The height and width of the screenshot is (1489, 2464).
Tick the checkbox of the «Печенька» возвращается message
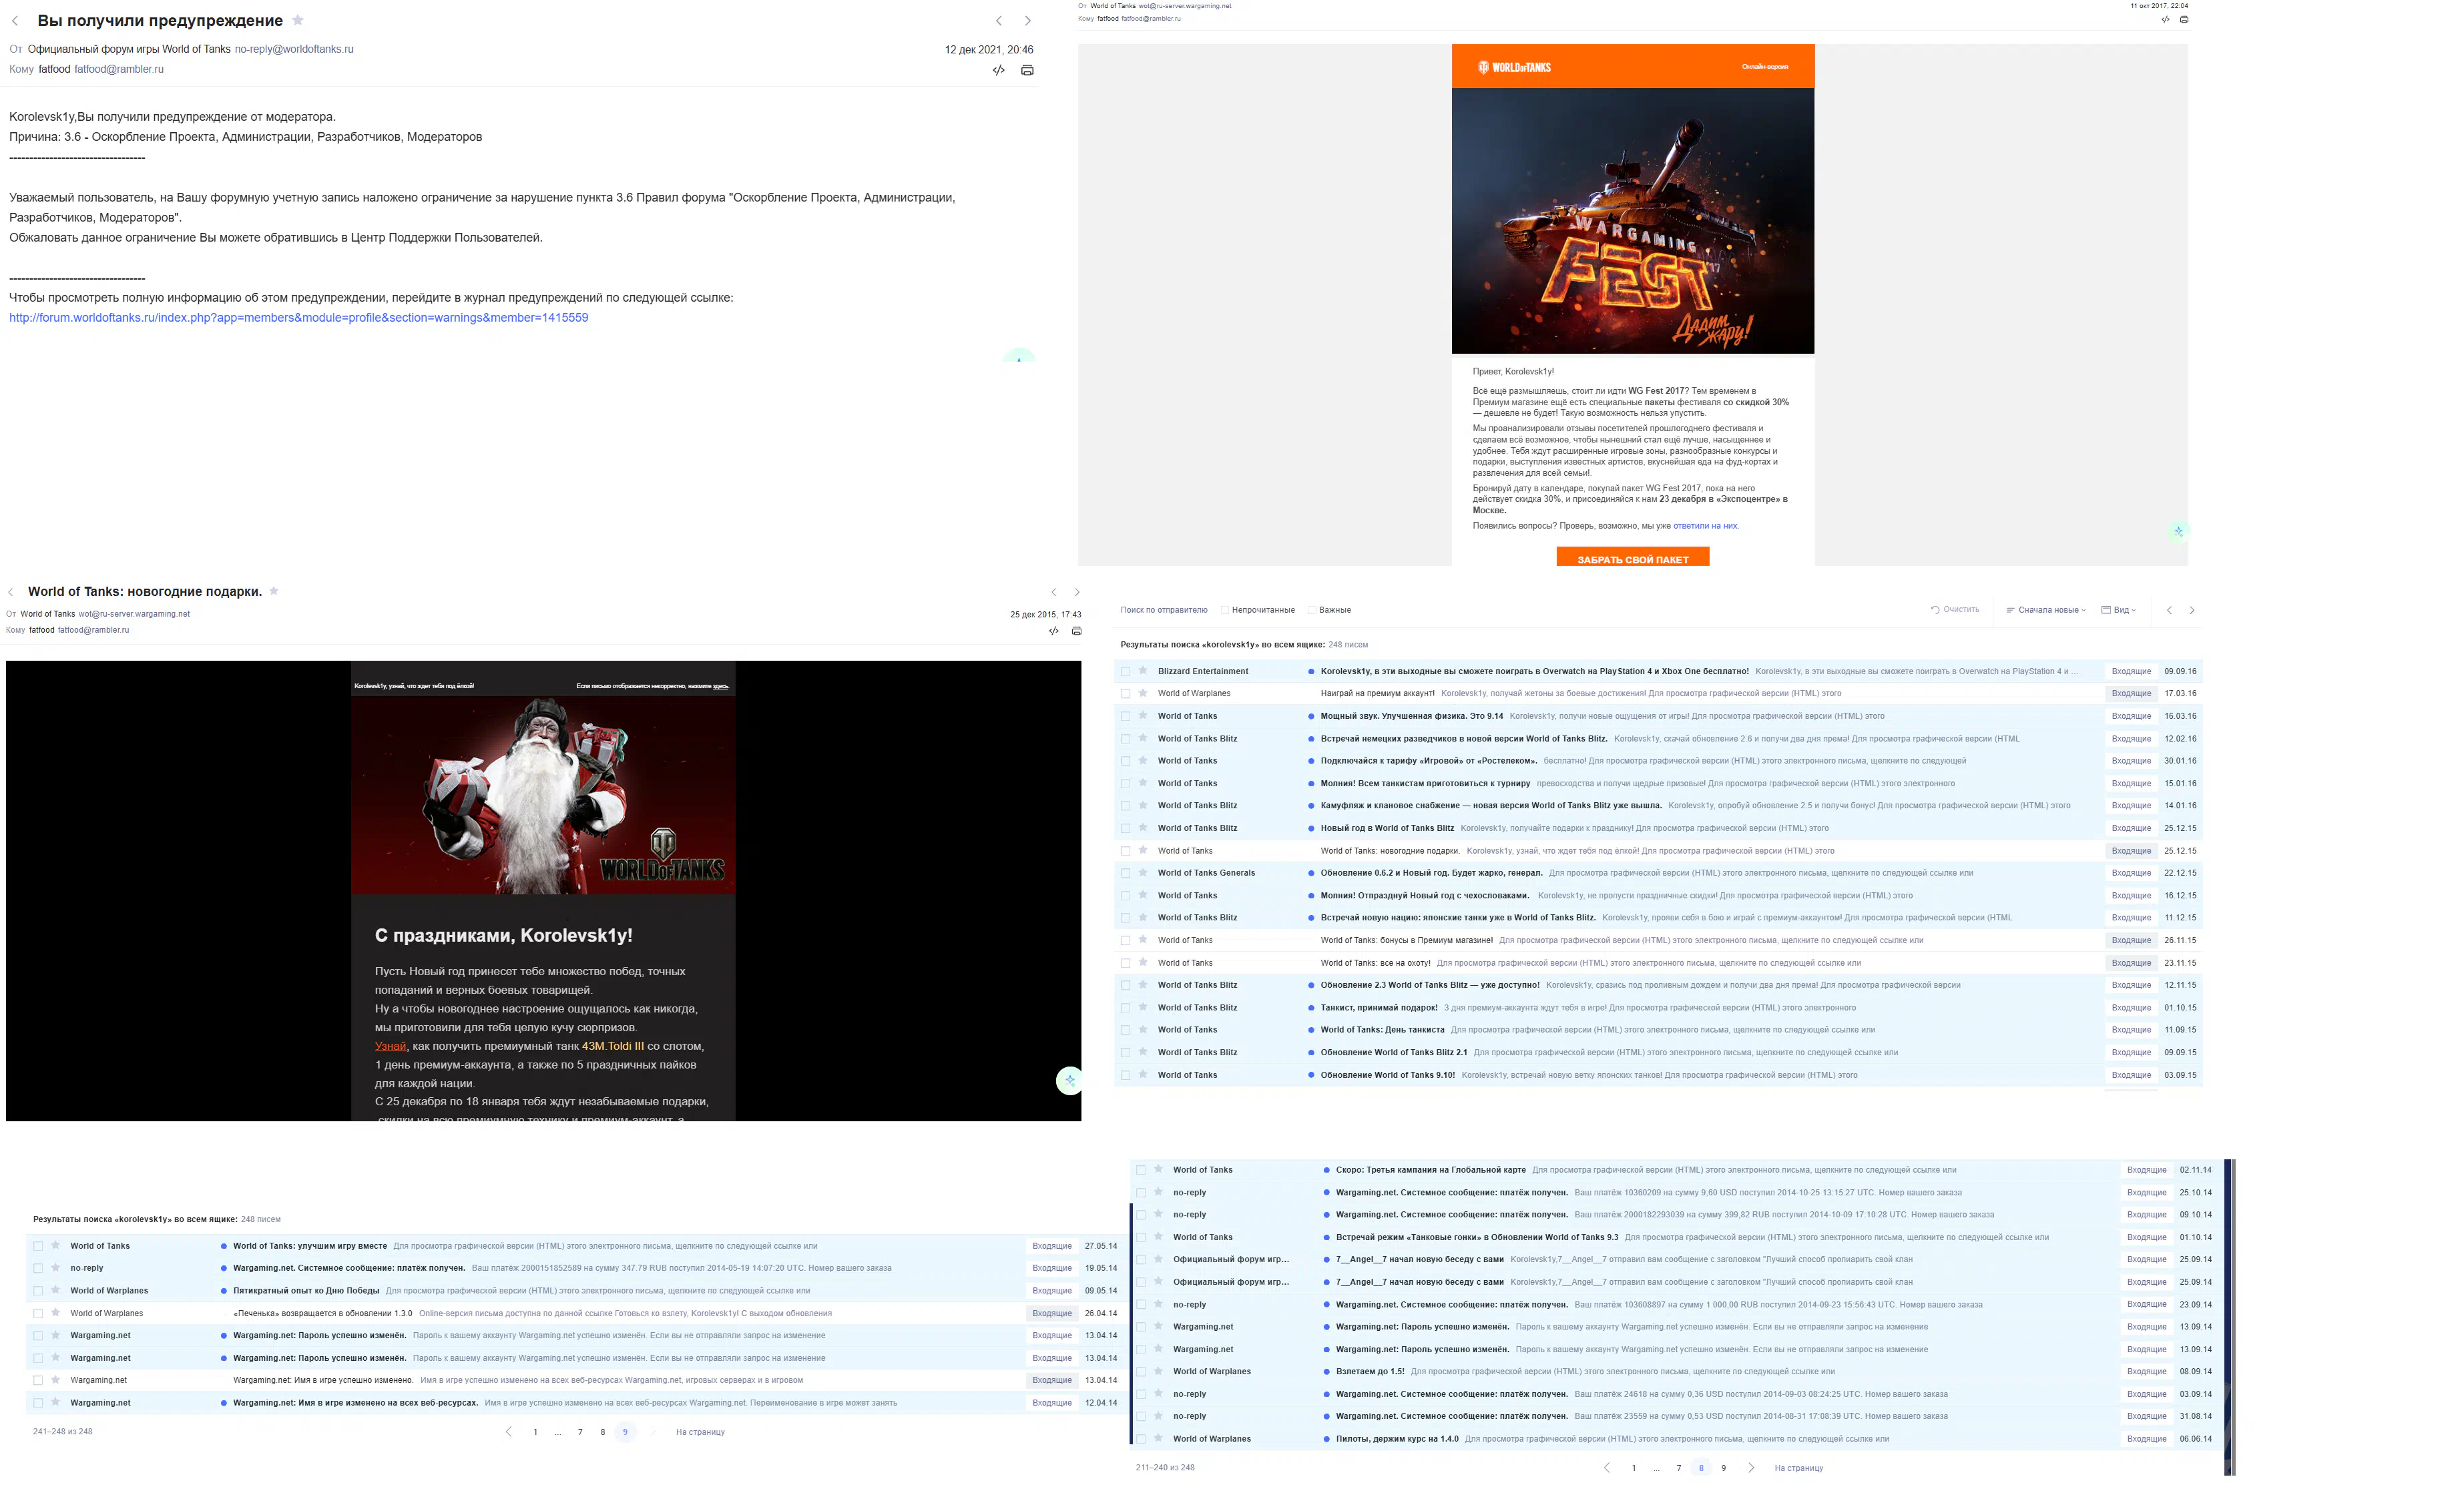point(38,1313)
